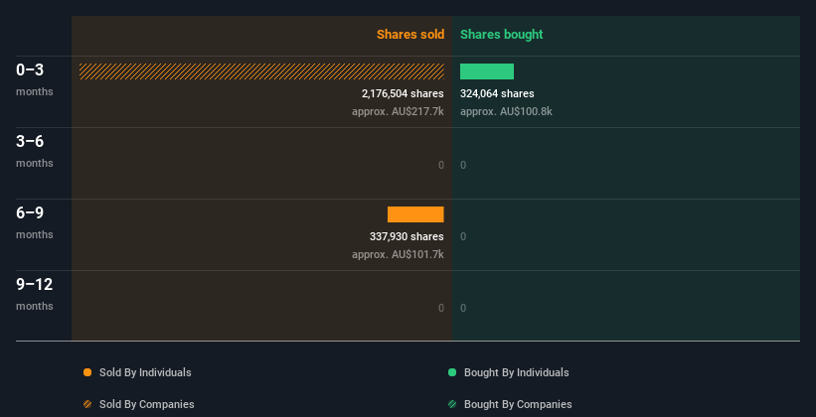Toggle the Sold By Companies legend label
The width and height of the screenshot is (816, 417).
[x=147, y=404]
